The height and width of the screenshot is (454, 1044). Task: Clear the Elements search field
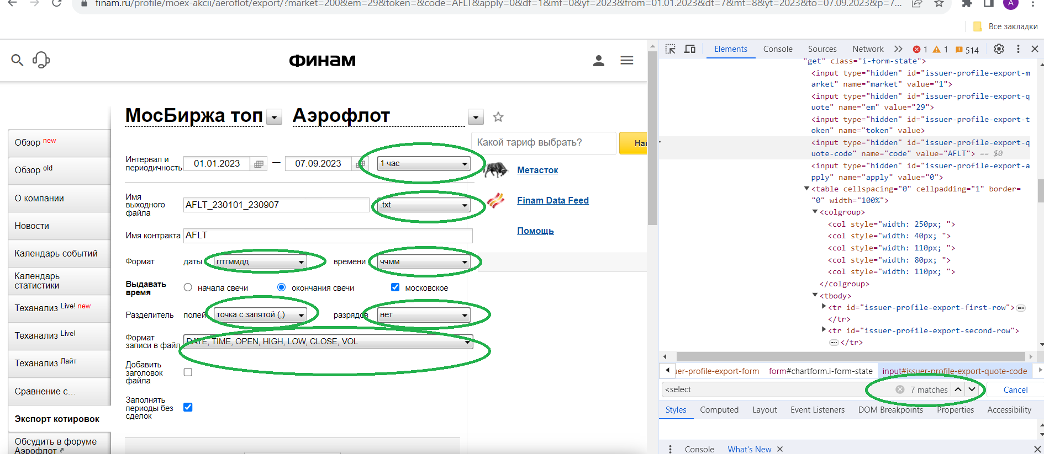pos(900,389)
